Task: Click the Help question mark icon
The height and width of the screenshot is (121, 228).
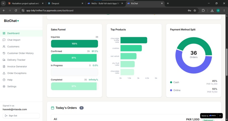Action: coord(4,80)
